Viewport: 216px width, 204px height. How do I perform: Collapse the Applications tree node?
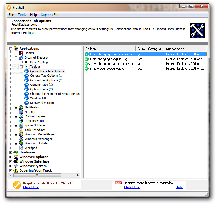11,49
